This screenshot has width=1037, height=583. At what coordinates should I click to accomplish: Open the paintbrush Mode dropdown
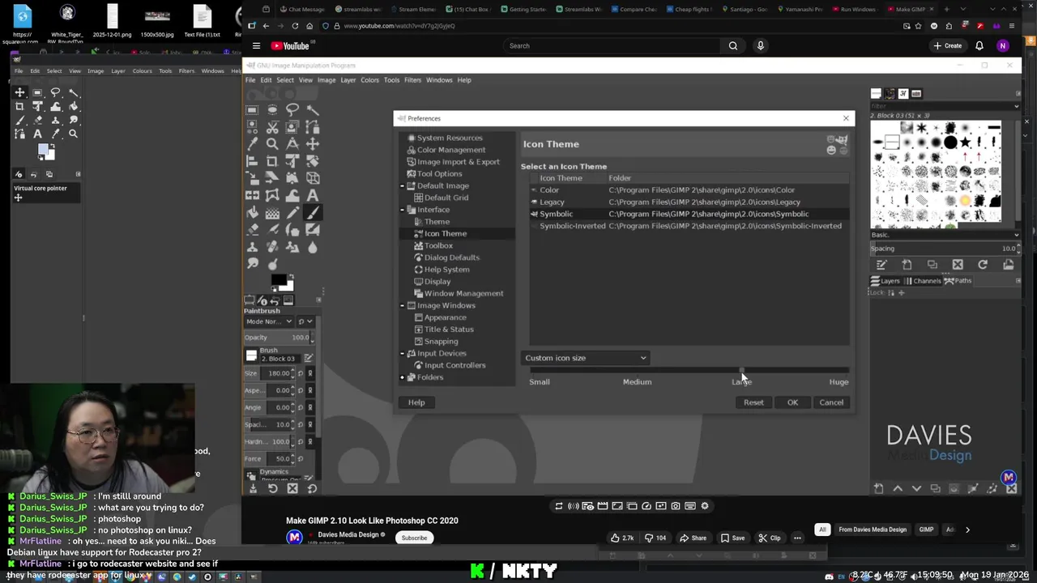pos(269,321)
